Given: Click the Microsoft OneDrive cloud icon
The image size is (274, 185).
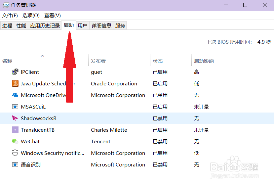Looking at the screenshot, I should coord(15,95).
